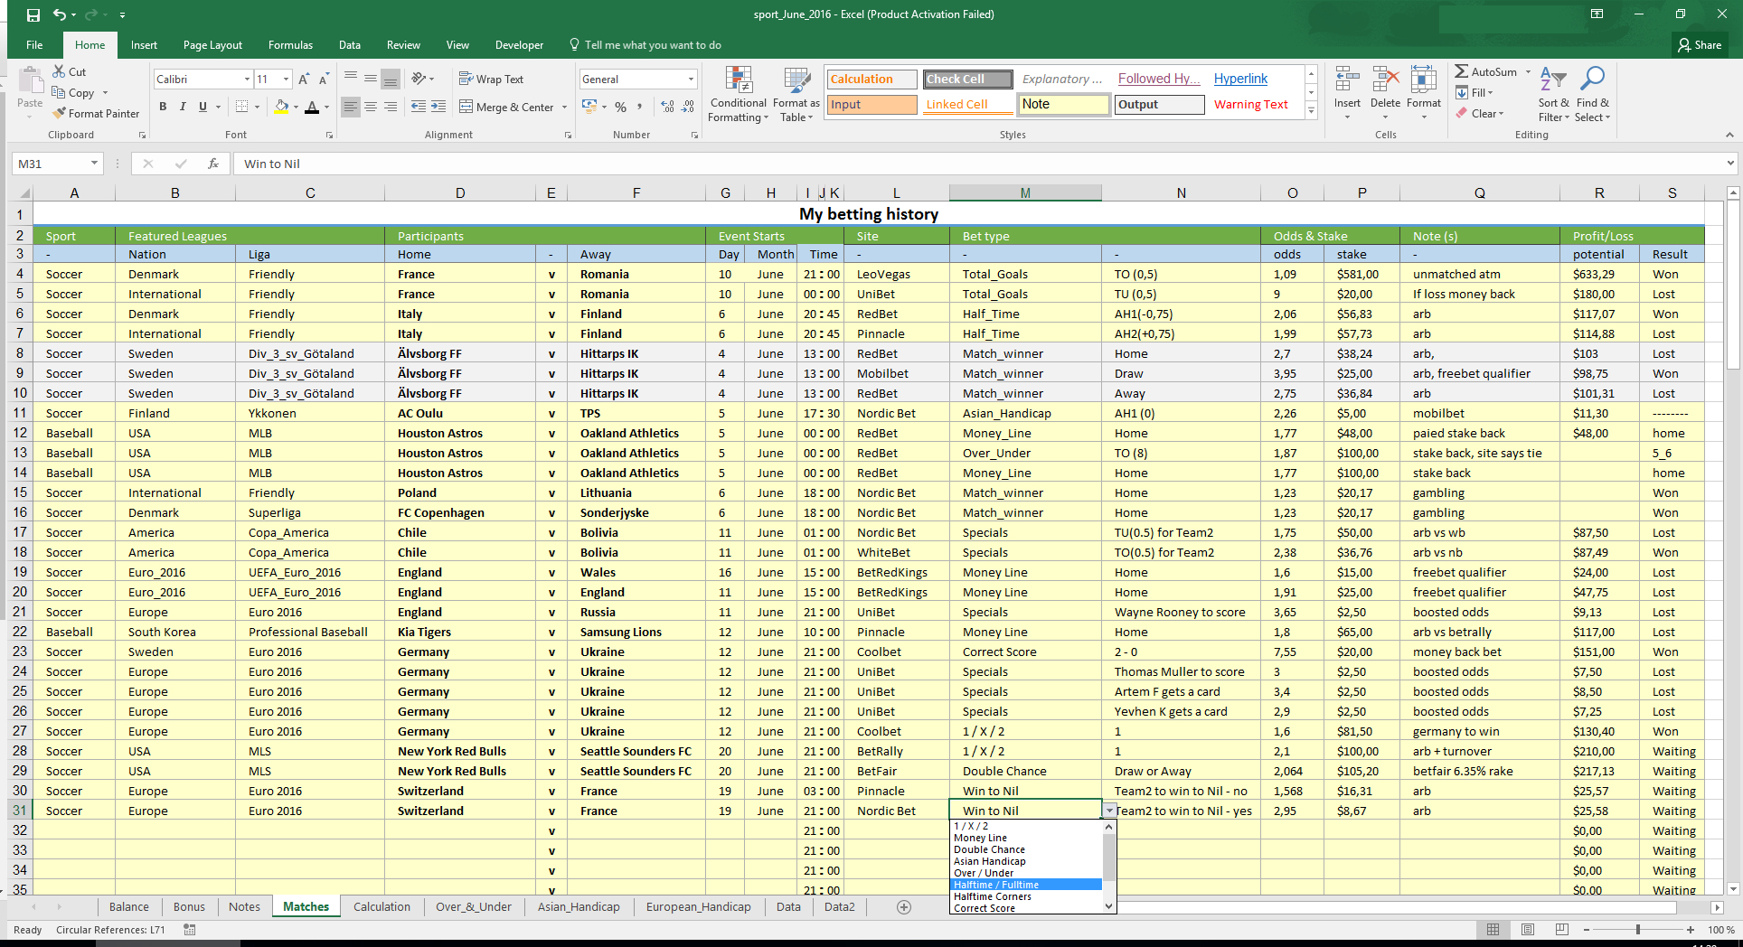Toggle Italic formatting
The image size is (1743, 947).
click(x=183, y=107)
